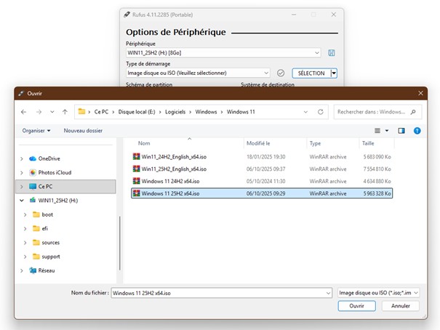Select Windows 11 24H2 x64.iso file
This screenshot has height=330, width=440.
pyautogui.click(x=262, y=181)
